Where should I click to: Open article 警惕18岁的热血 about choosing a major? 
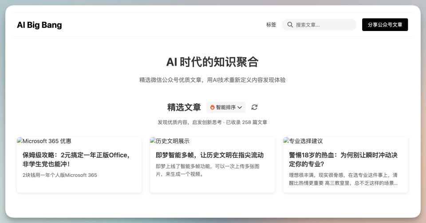click(343, 160)
